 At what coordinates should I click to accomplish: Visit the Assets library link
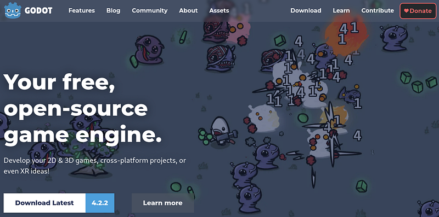coord(219,10)
